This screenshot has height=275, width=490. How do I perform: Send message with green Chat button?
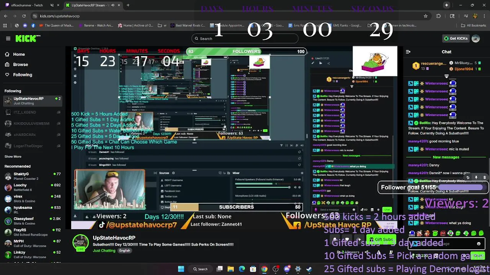pos(478,256)
